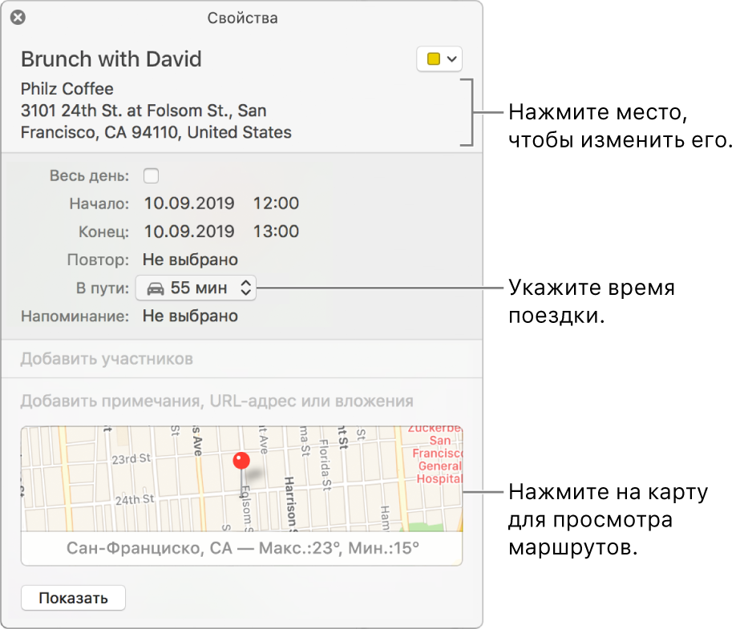
Task: Open the В пути travel time popup
Action: pyautogui.click(x=197, y=288)
